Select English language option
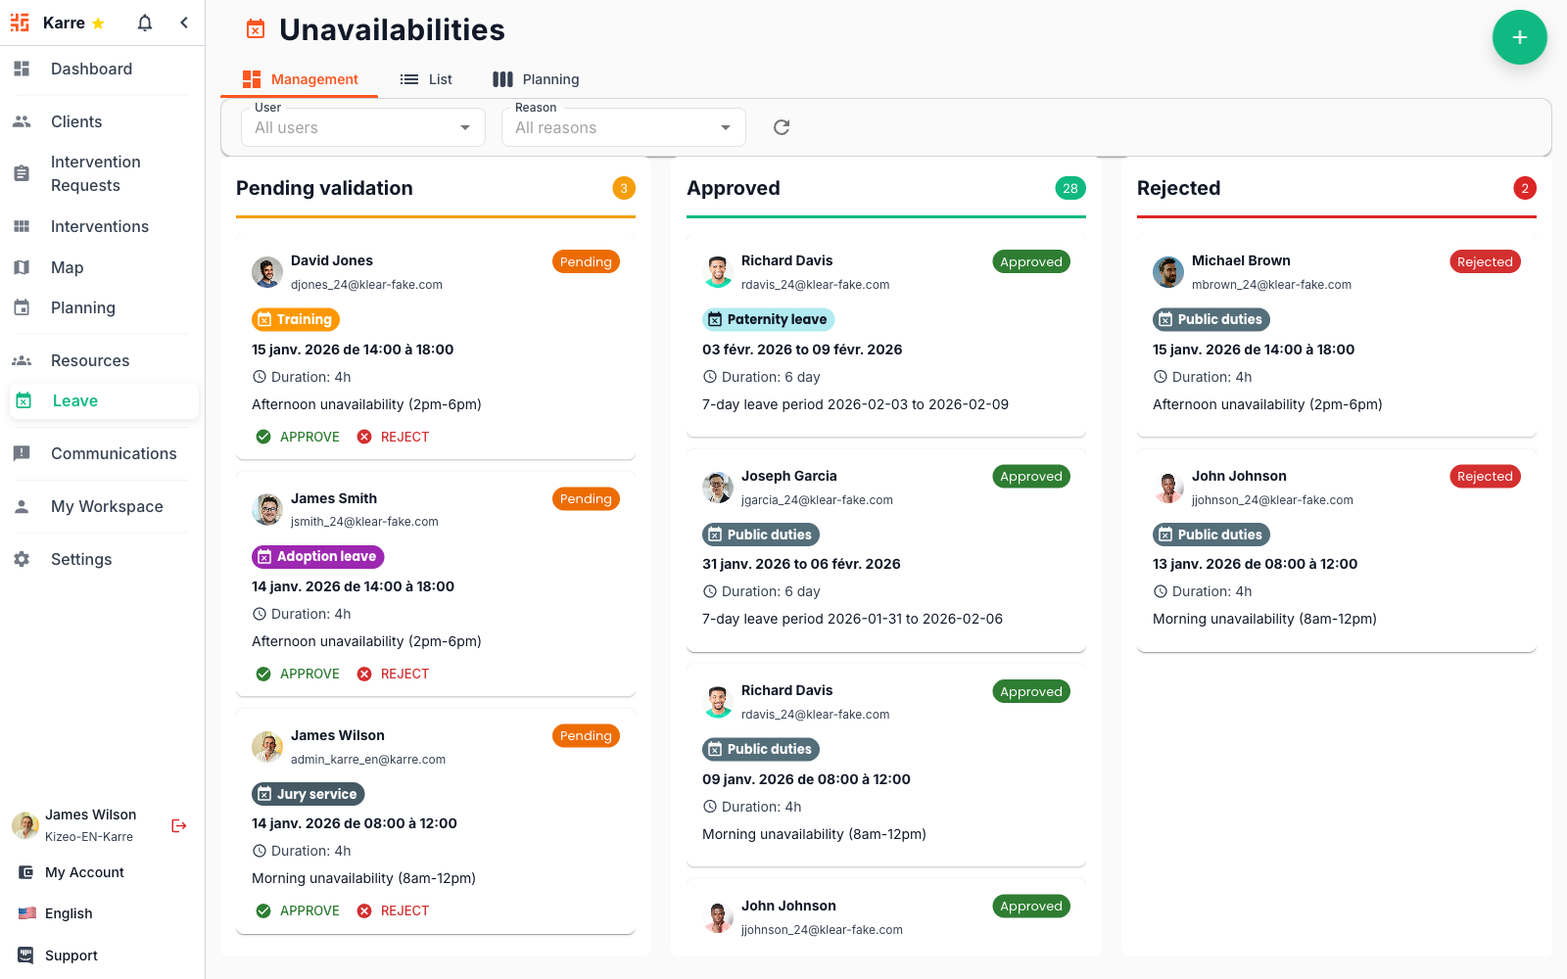 tap(69, 913)
